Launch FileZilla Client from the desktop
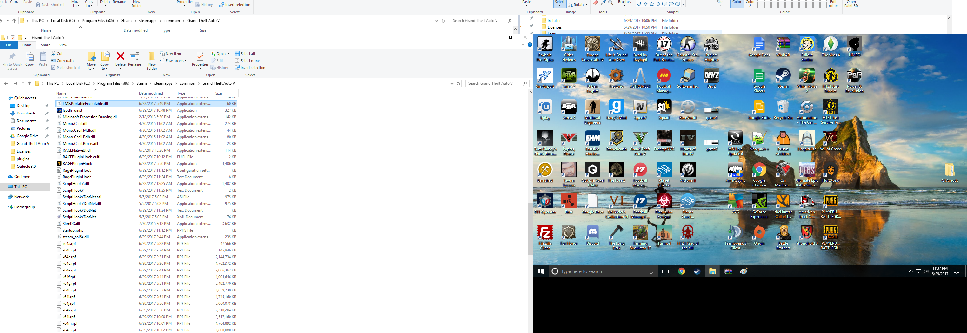 click(545, 237)
